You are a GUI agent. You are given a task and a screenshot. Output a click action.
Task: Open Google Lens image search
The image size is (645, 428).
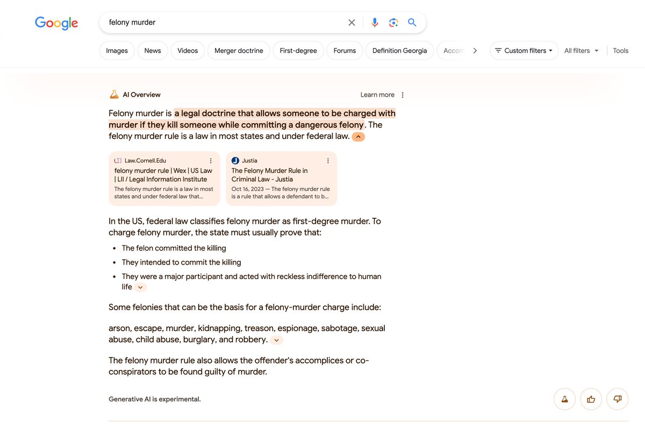393,23
